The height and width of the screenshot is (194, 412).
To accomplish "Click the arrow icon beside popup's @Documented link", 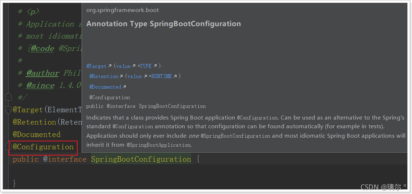I will 124,87.
